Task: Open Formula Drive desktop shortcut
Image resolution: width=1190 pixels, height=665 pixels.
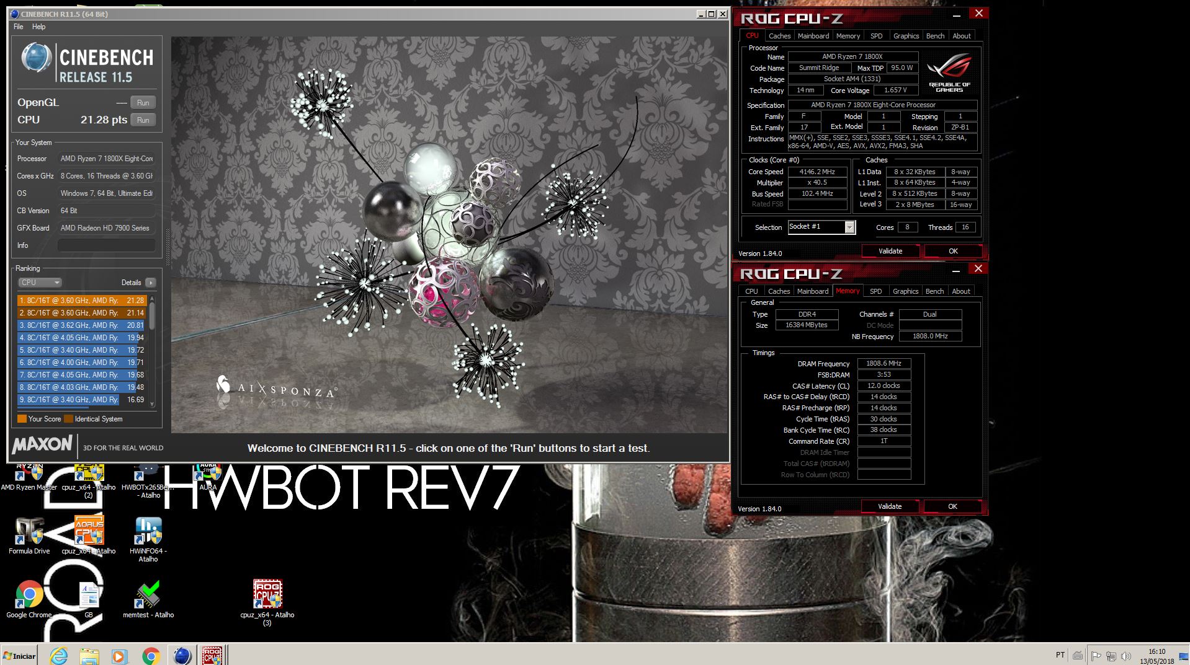Action: click(x=29, y=535)
